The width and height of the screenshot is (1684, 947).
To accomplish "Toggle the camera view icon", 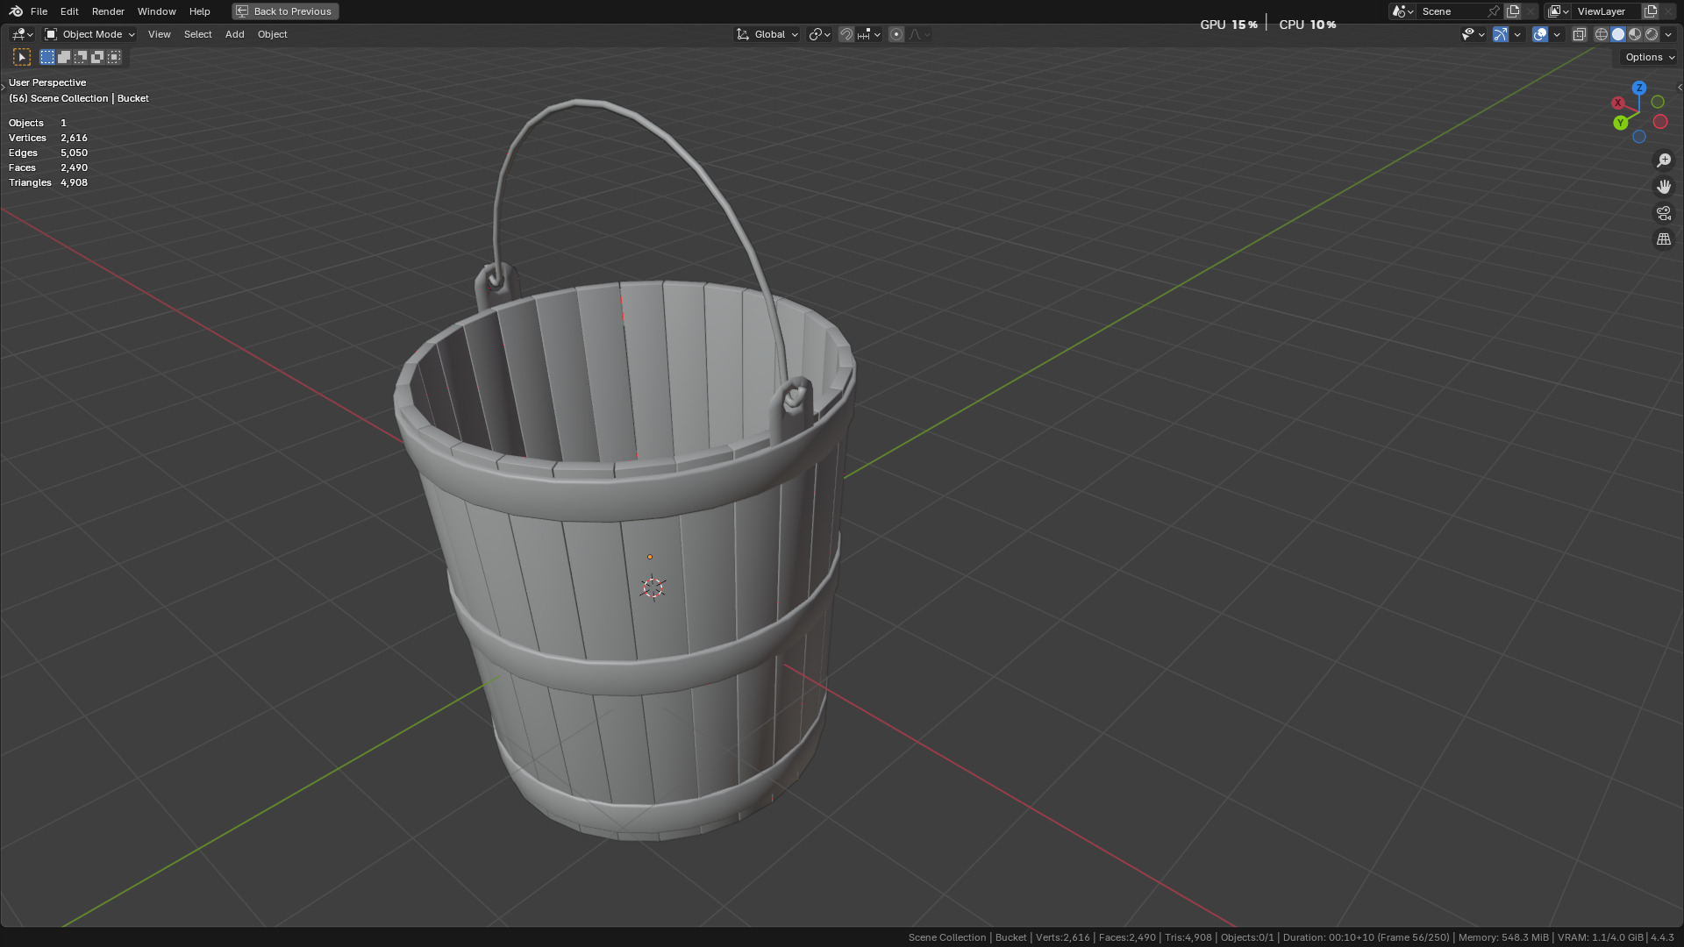I will click(1664, 213).
